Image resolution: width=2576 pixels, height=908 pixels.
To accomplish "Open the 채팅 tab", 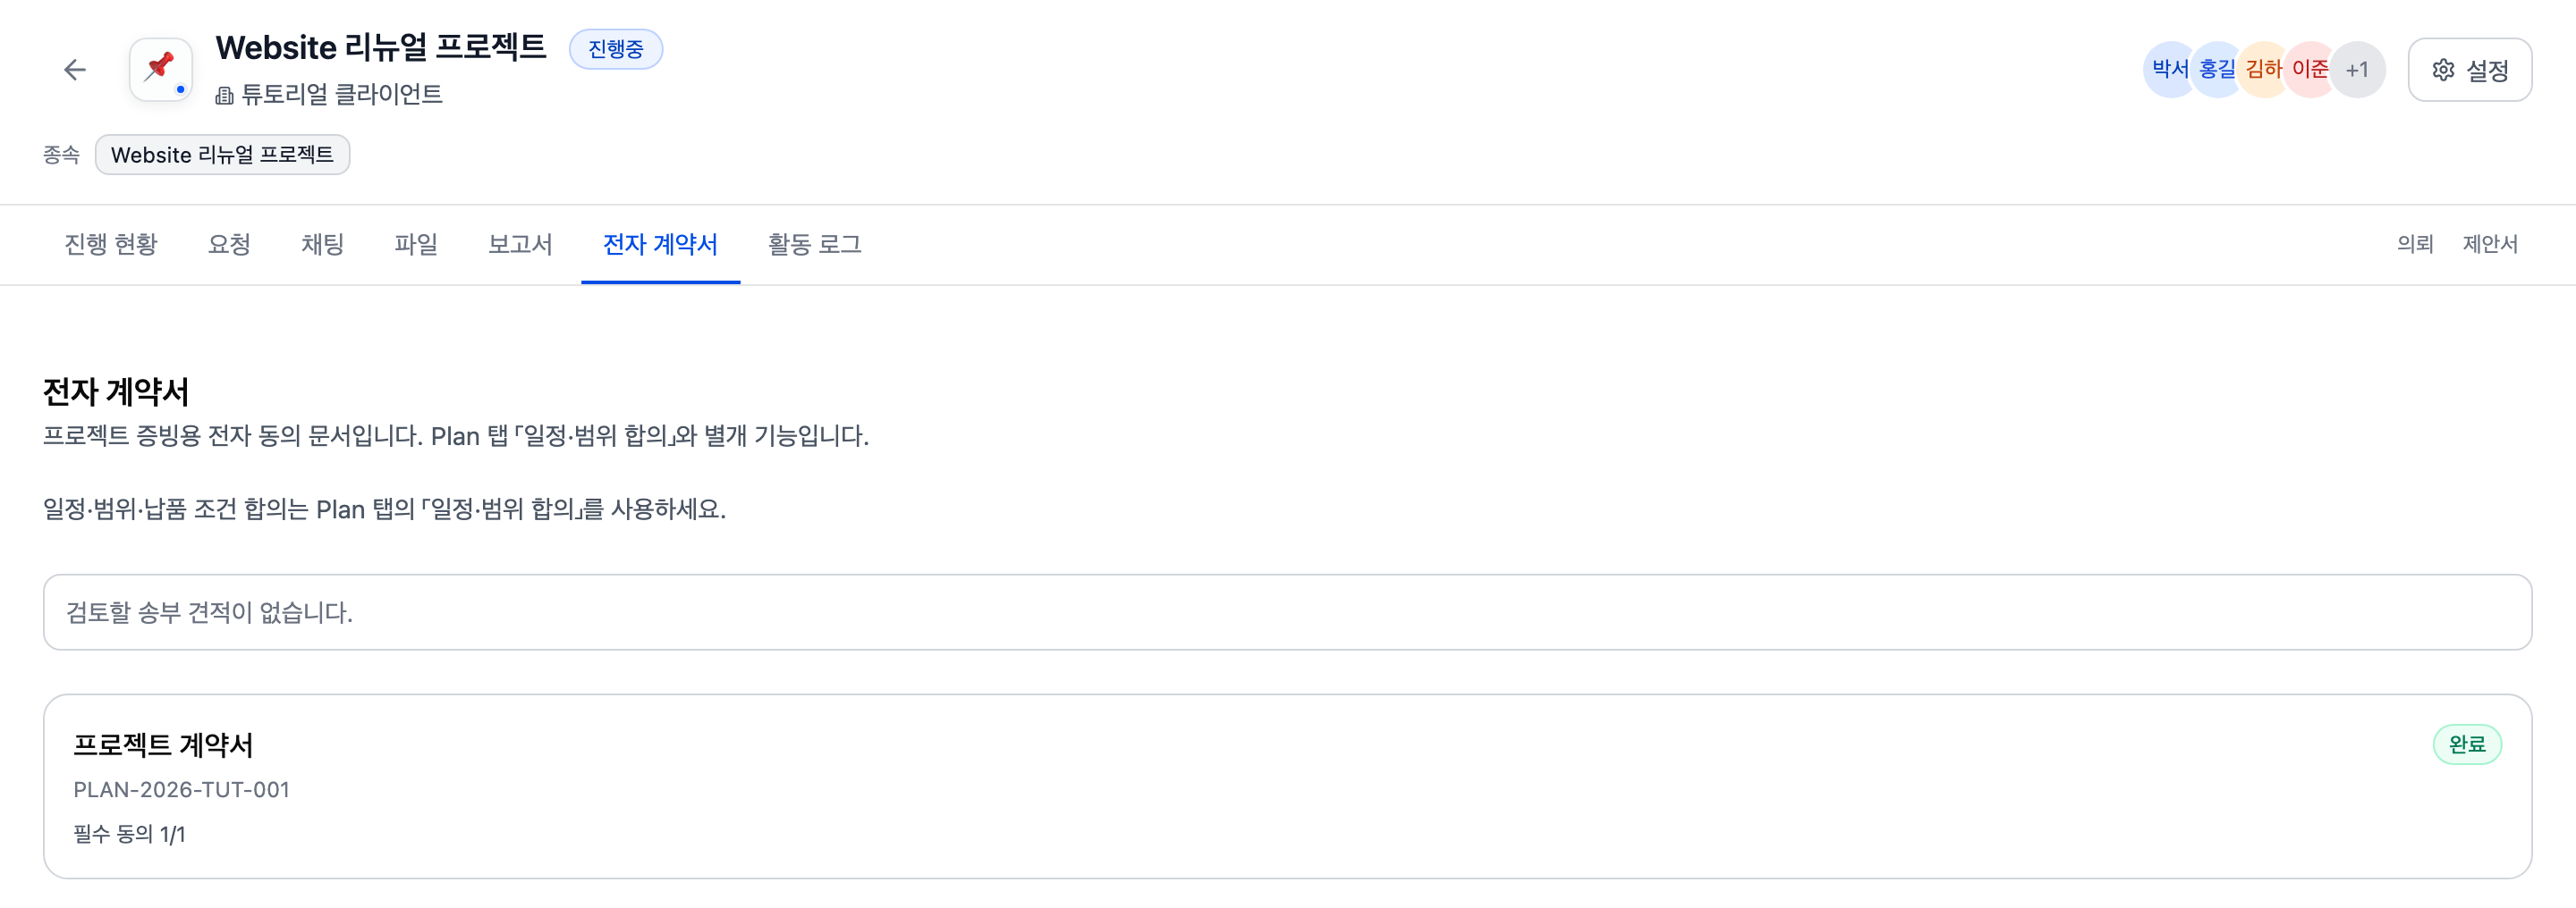I will click(x=323, y=245).
